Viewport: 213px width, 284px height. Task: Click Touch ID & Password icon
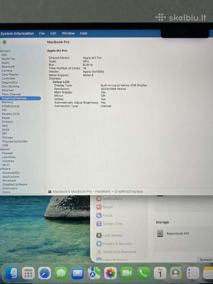coord(99,252)
